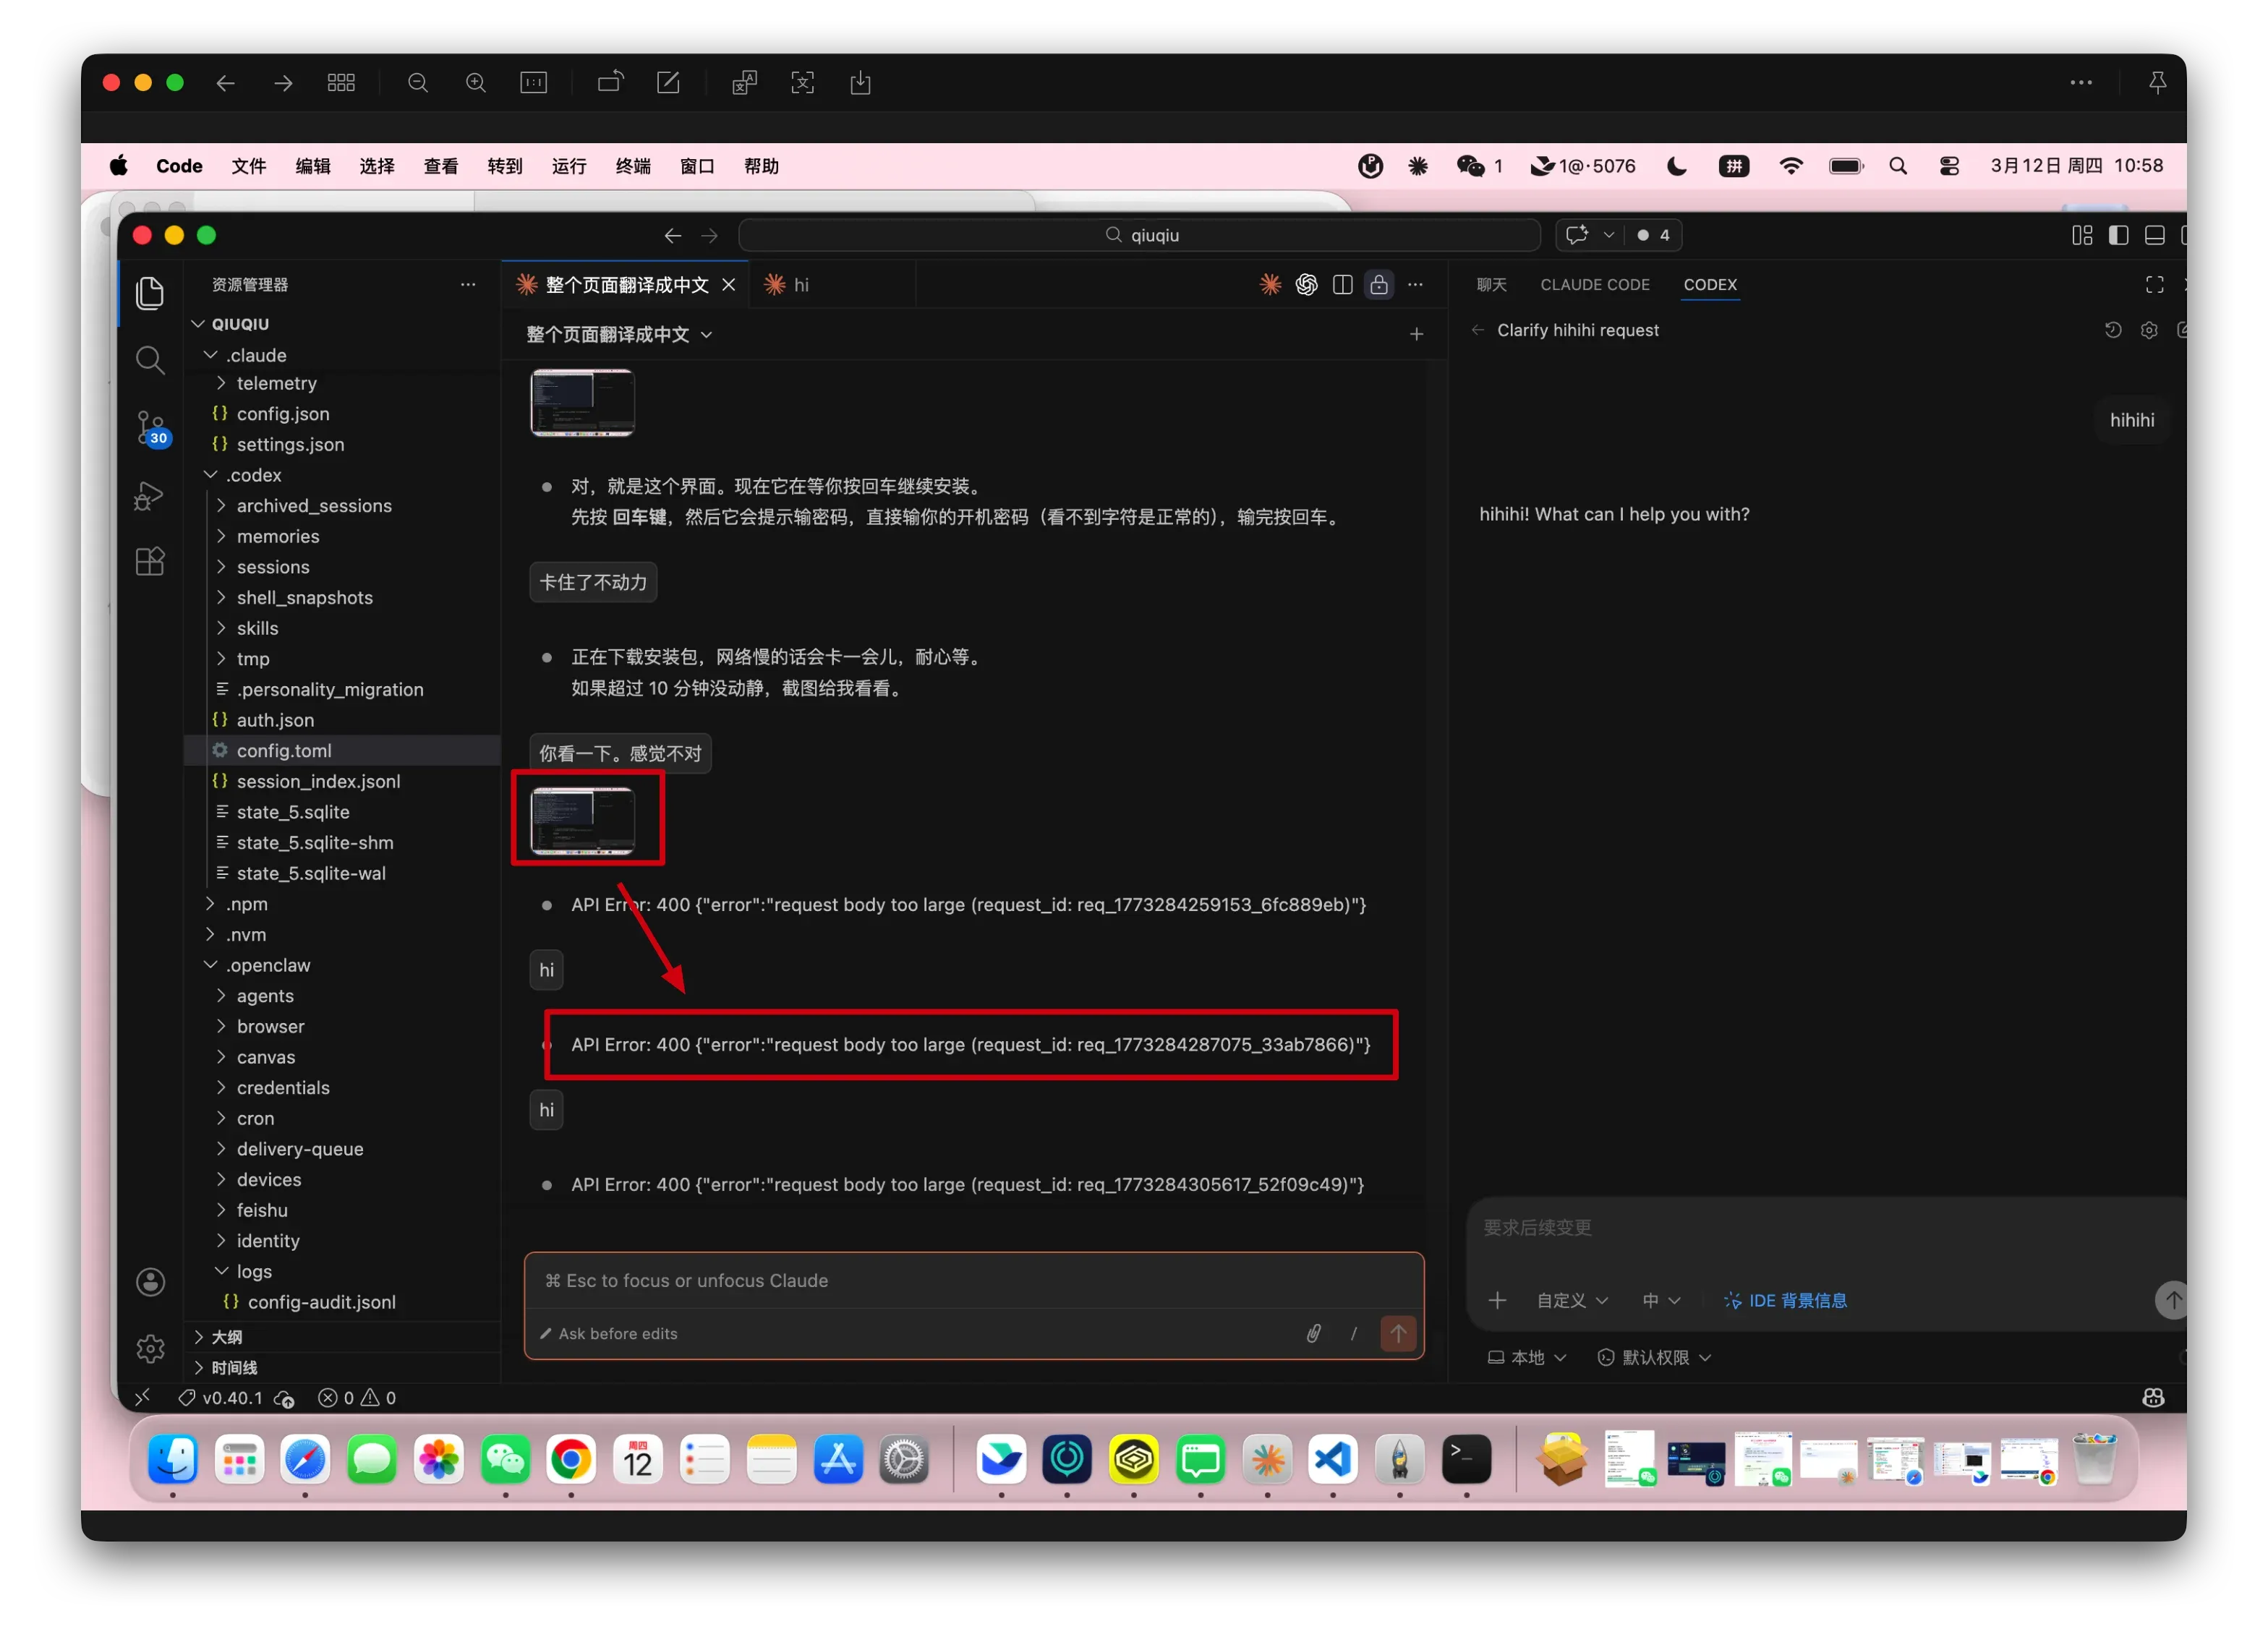Open Terminal from the Dock
The image size is (2268, 1650).
click(x=1466, y=1460)
